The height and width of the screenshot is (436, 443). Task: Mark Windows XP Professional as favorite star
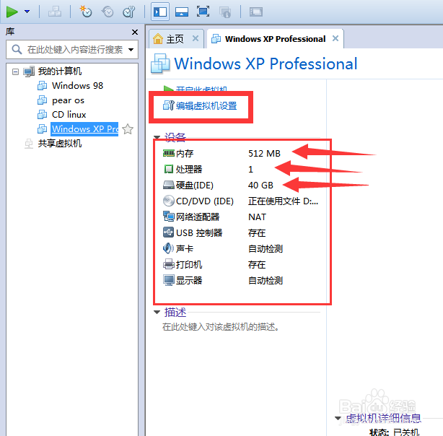(128, 129)
